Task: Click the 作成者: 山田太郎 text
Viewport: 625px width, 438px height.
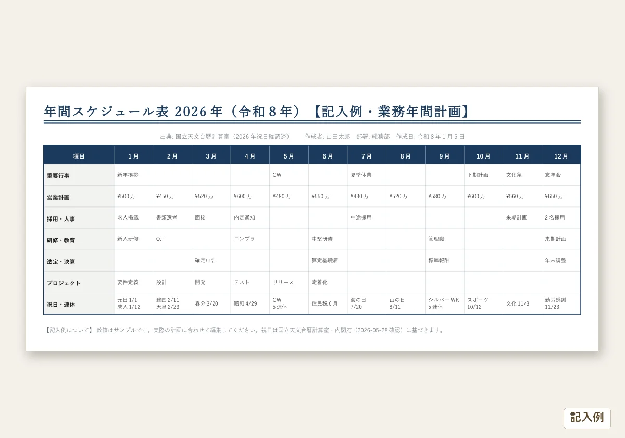Action: (x=327, y=137)
